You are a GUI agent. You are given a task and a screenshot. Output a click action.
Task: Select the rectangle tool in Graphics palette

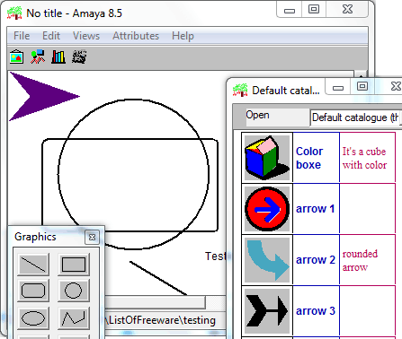click(x=74, y=265)
